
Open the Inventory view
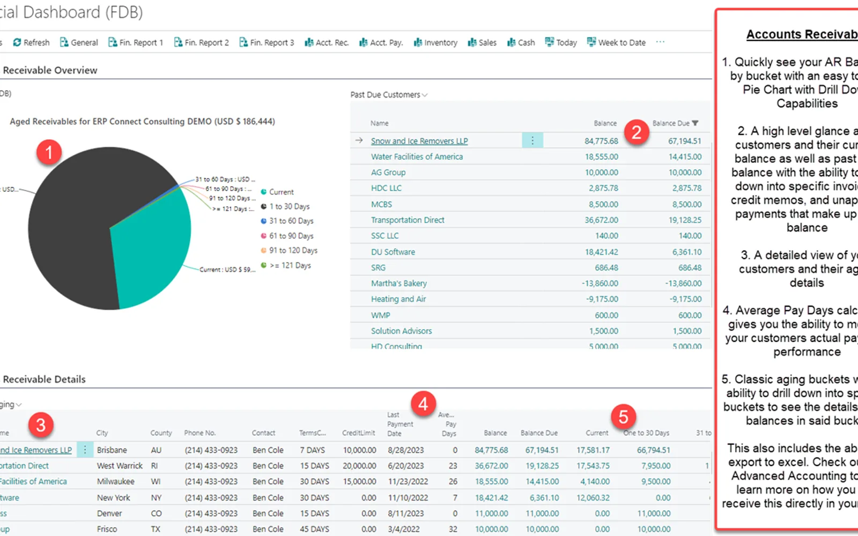tap(435, 42)
